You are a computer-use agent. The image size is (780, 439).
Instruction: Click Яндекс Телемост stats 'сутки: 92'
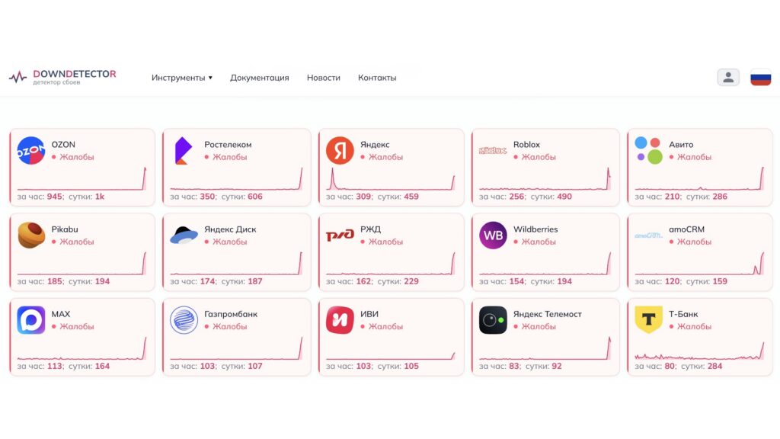(544, 366)
